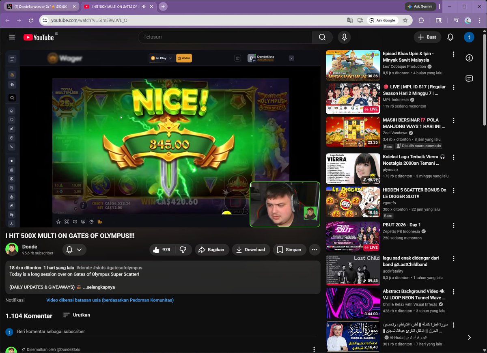This screenshot has width=487, height=353.
Task: Start voice search with the microphone icon
Action: tap(344, 37)
